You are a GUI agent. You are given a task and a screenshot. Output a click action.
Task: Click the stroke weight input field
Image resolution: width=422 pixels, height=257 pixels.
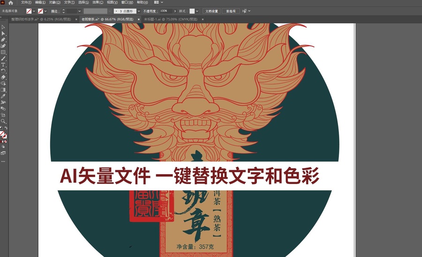72,11
